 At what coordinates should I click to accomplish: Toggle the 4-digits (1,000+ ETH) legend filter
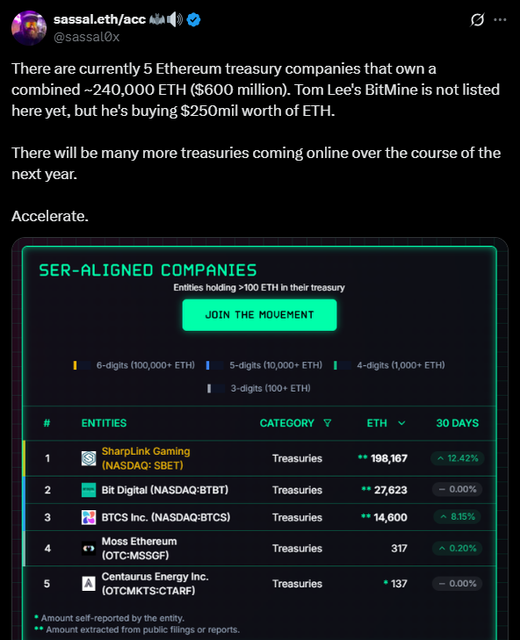389,365
